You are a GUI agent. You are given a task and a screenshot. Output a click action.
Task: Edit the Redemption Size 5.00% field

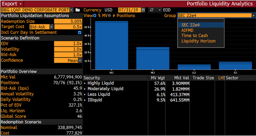[68, 21]
